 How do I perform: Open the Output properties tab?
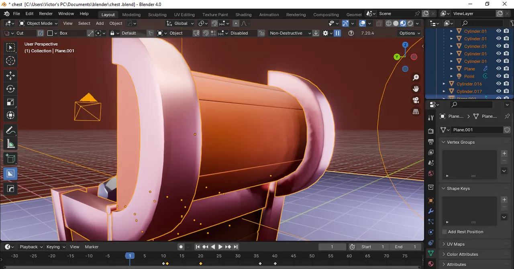(431, 142)
